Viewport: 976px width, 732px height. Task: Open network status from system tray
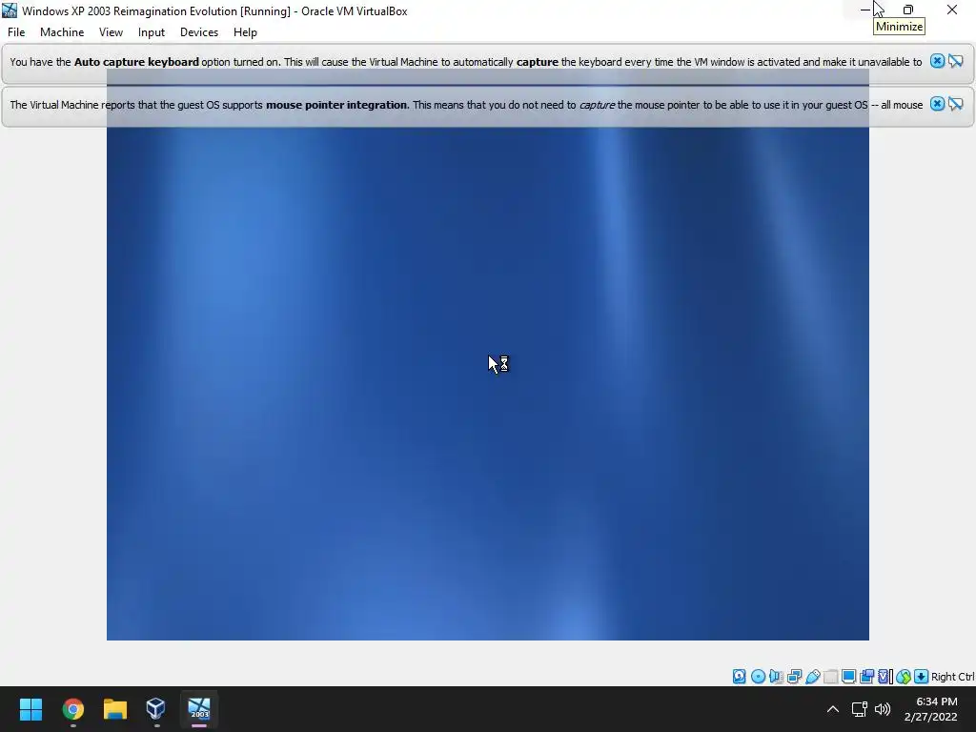point(860,709)
